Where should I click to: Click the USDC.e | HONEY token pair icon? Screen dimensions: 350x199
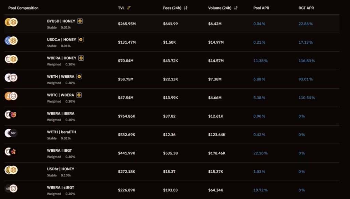coord(11,41)
